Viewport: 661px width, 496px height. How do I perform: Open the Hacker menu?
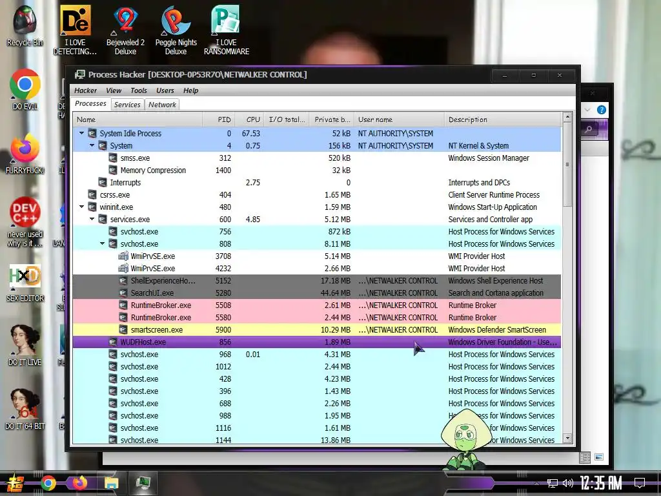[86, 90]
